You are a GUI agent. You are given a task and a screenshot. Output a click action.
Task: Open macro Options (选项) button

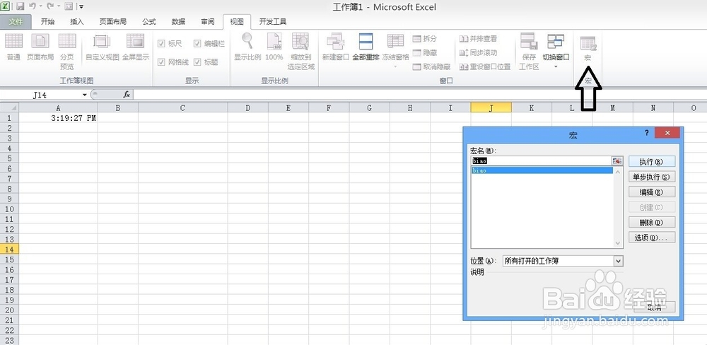pos(651,238)
